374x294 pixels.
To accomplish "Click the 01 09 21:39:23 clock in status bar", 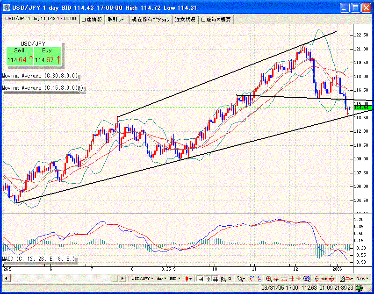I will [x=336, y=288].
